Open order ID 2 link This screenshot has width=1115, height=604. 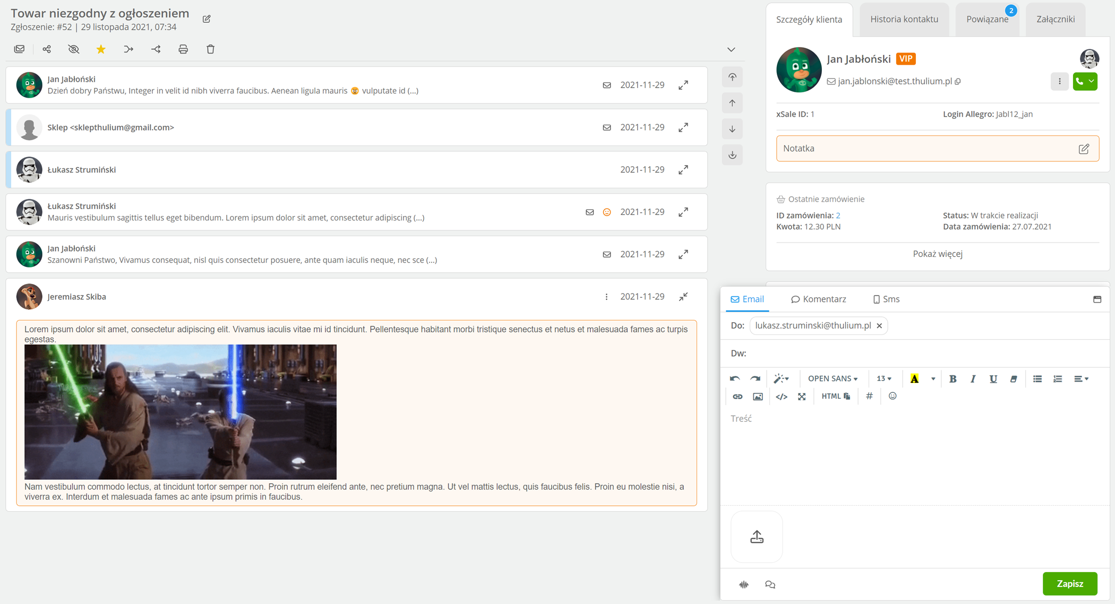point(838,215)
